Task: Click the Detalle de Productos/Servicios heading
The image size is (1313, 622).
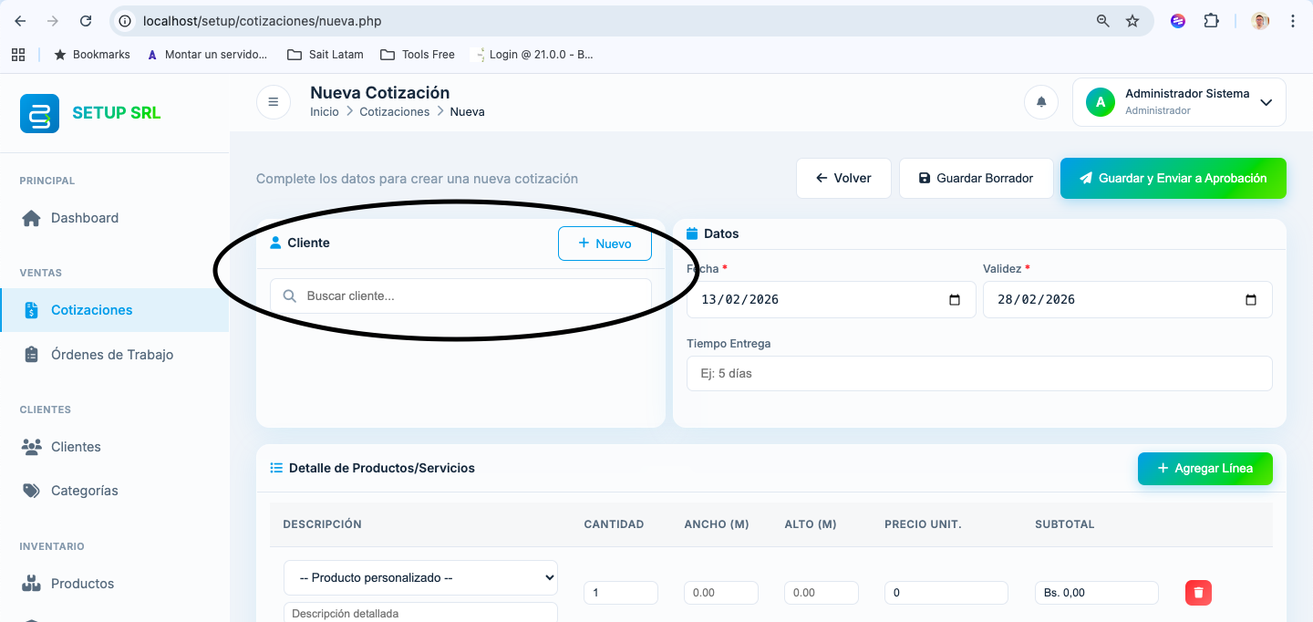Action: point(381,468)
